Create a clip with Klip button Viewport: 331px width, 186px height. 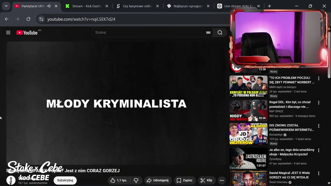(207, 180)
